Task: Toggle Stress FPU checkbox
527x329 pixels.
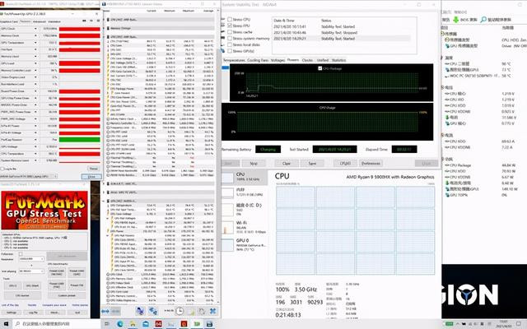Action: (230, 25)
